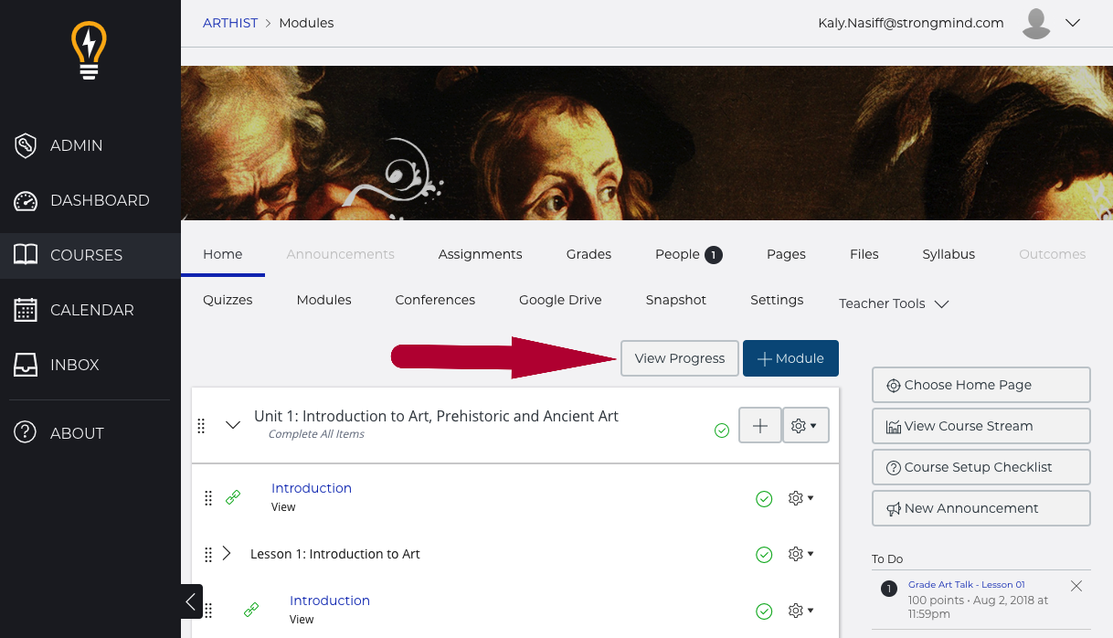Grab the drag handle of the first Introduction item

click(207, 497)
